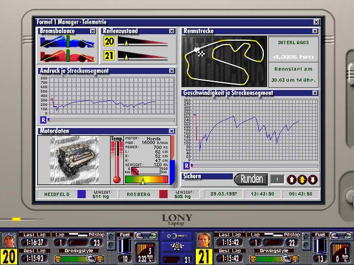Select car 20 in Reifenzustand panel

110,41
